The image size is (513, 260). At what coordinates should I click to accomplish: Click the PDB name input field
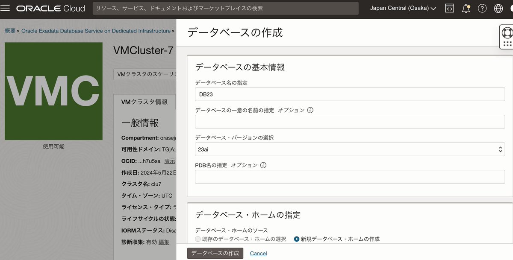tap(350, 177)
